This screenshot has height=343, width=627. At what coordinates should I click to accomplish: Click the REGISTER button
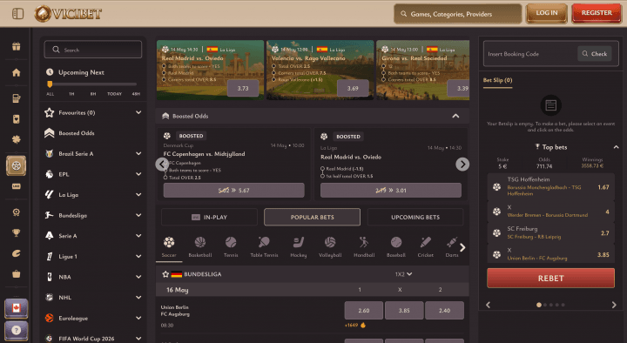597,13
